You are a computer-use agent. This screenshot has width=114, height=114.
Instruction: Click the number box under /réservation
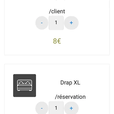[56, 108]
